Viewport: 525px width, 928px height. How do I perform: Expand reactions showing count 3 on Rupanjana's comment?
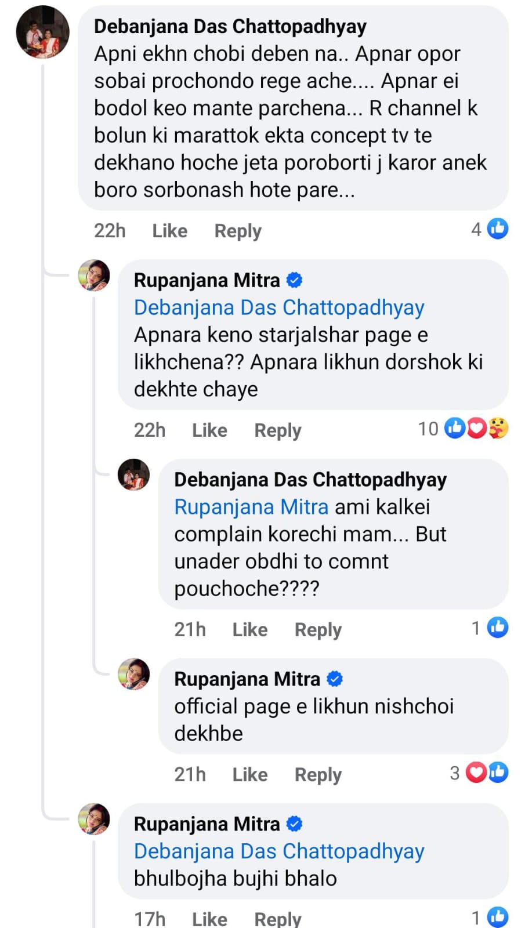455,773
